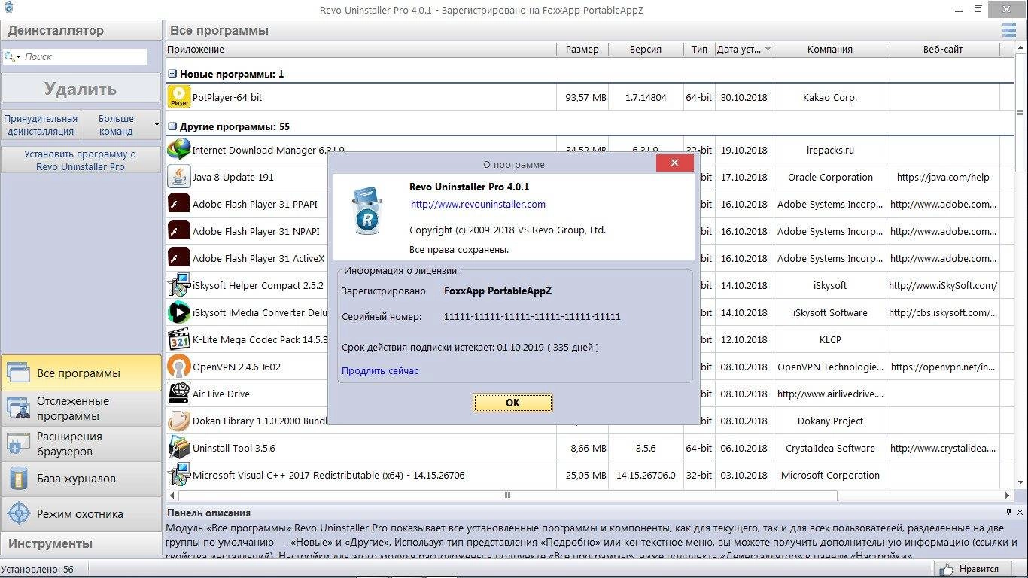This screenshot has height=578, width=1028.
Task: Select the 'Uninstall Tool 3.5.6' row text
Action: point(234,448)
